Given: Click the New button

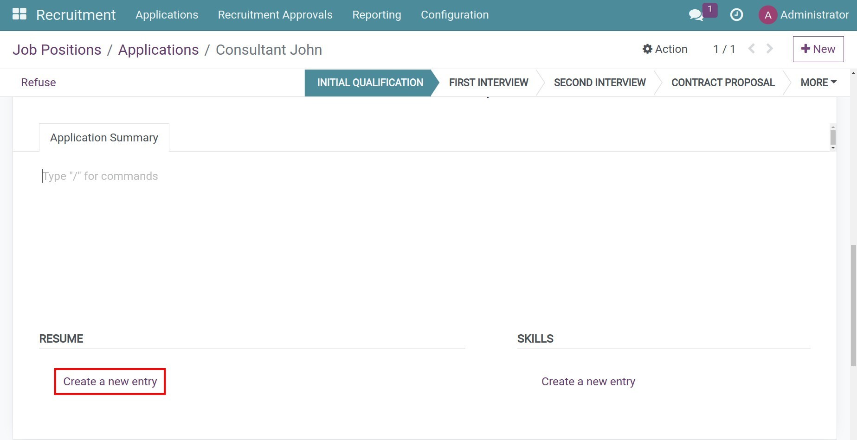Looking at the screenshot, I should coord(818,49).
